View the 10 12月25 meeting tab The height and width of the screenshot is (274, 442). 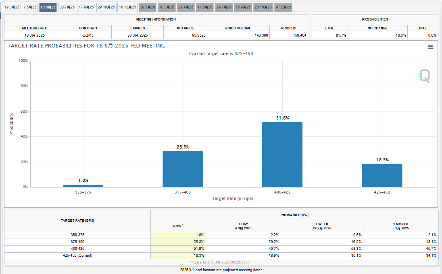point(127,7)
